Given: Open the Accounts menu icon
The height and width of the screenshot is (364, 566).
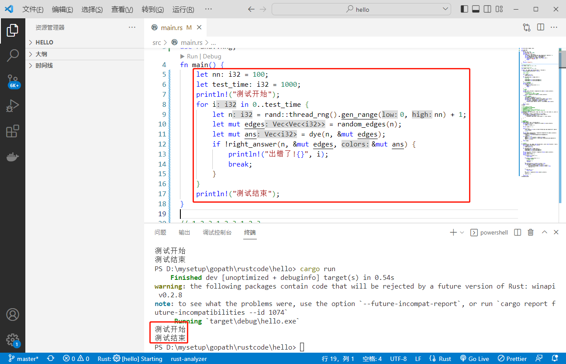Looking at the screenshot, I should (x=13, y=314).
